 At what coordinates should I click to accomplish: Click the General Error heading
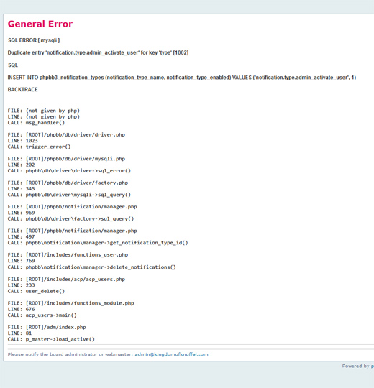pyautogui.click(x=40, y=24)
